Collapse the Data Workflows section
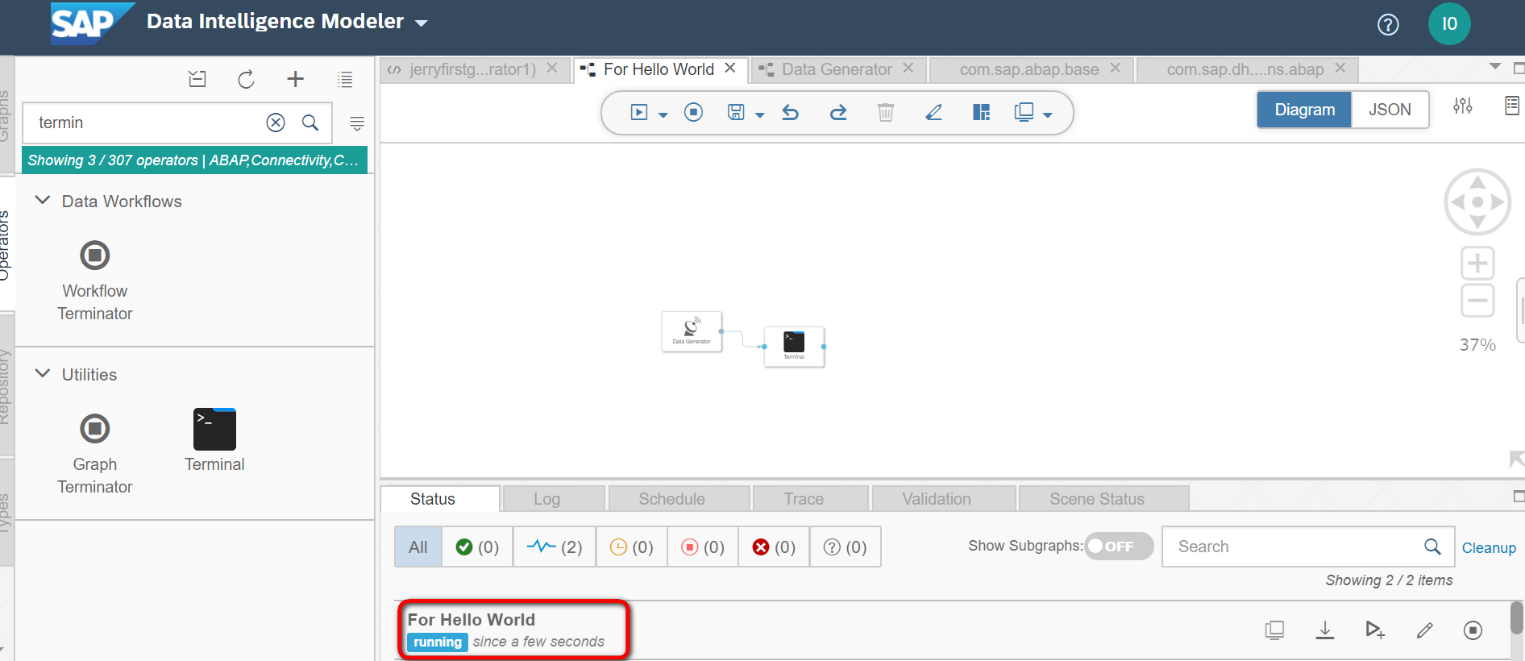 [x=43, y=200]
